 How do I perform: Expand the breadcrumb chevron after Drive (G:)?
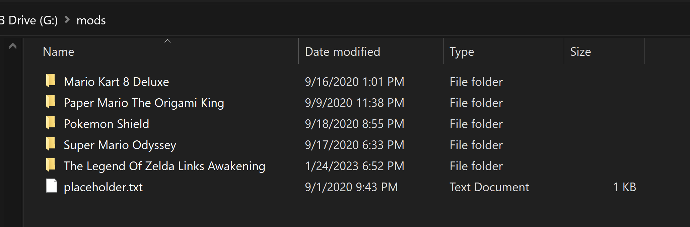67,20
